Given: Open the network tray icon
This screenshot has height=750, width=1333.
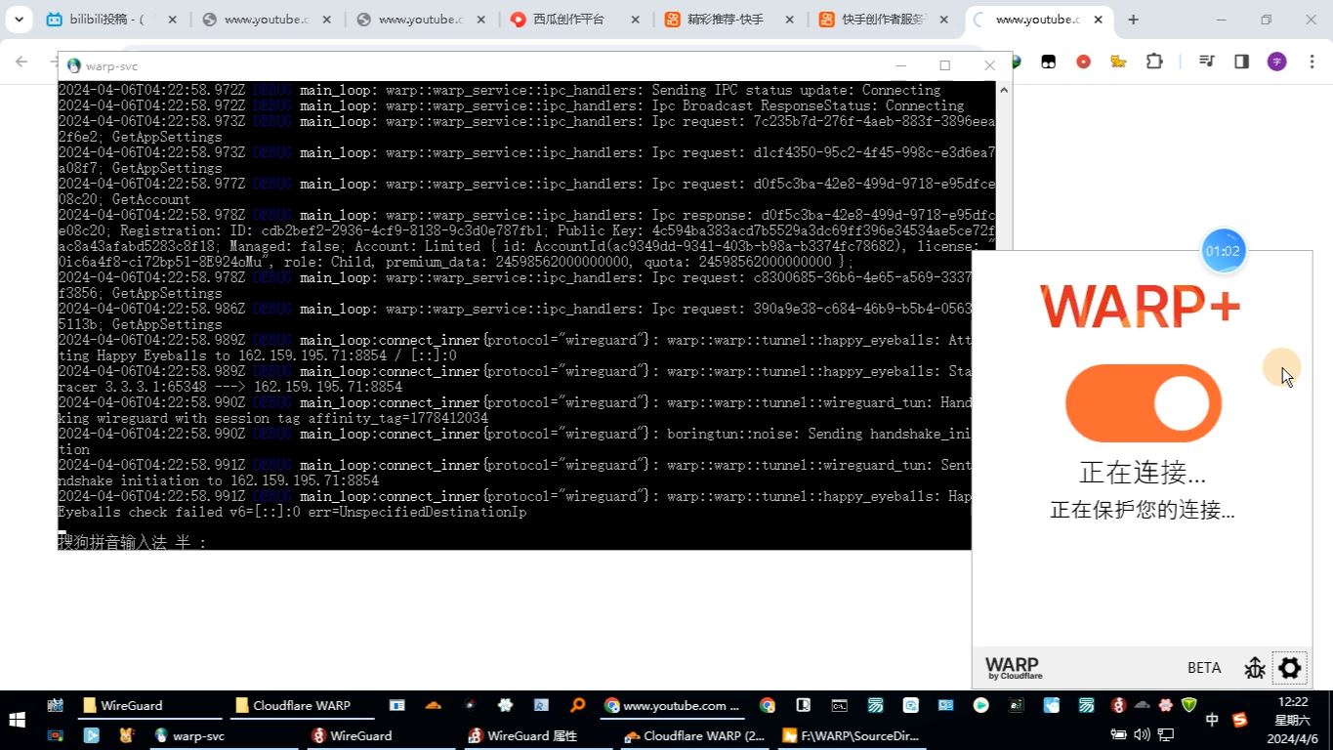Looking at the screenshot, I should pyautogui.click(x=1165, y=734).
